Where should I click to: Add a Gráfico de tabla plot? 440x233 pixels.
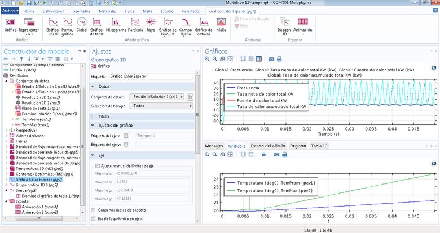point(96,25)
